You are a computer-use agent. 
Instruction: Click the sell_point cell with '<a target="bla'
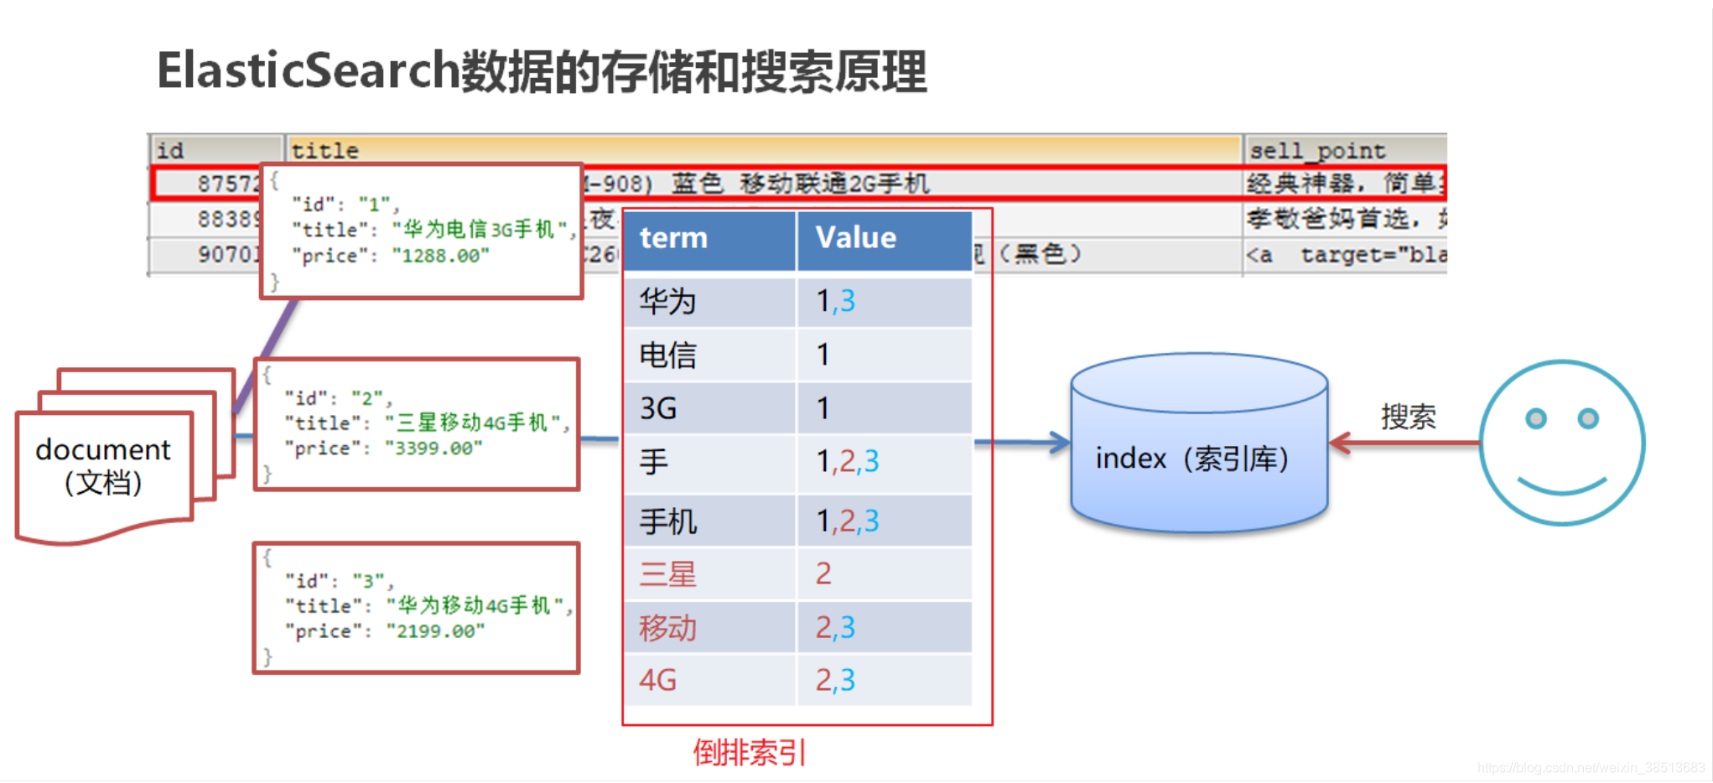[x=1347, y=255]
